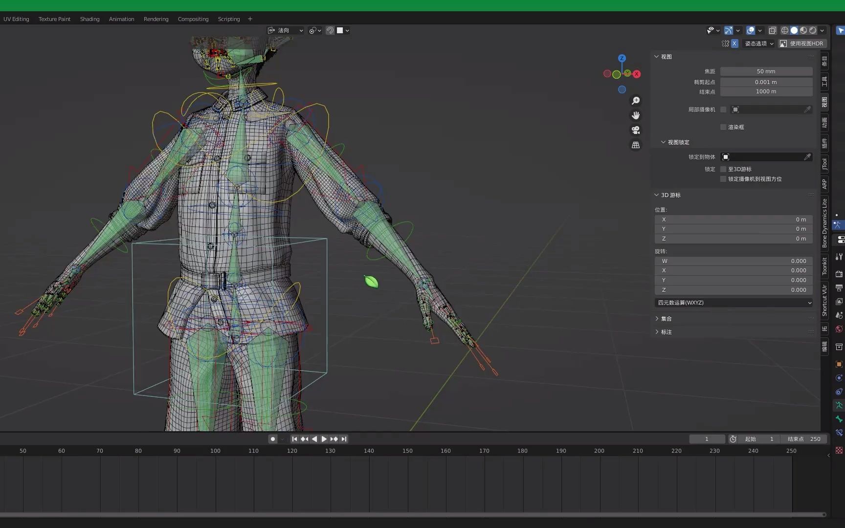The height and width of the screenshot is (528, 845).
Task: Click the zoom magnifier viewport gizmo
Action: [x=636, y=101]
